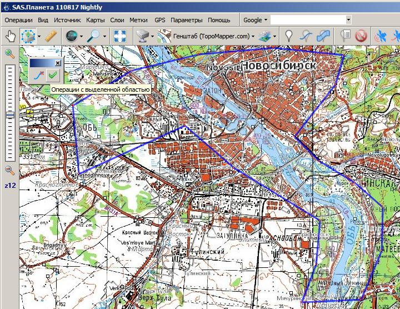Confirm selection with green checkmark
The width and height of the screenshot is (400, 309).
(53, 75)
